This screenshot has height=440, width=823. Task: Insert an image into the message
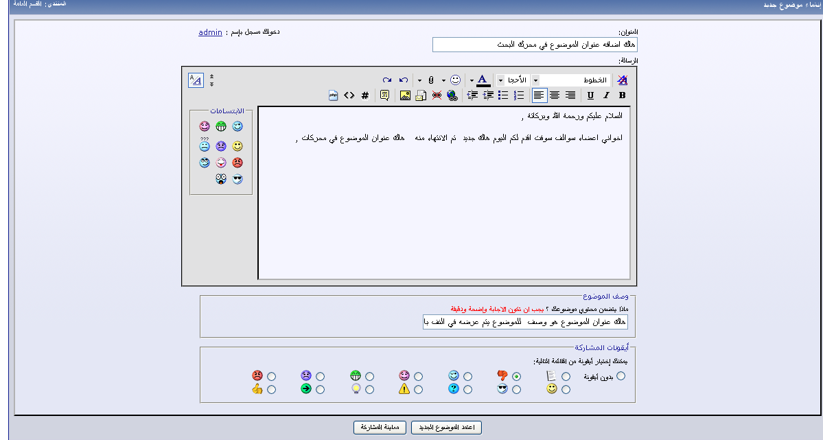pos(405,95)
